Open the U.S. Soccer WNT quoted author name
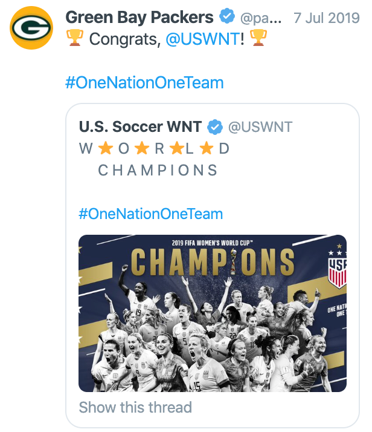 click(141, 126)
